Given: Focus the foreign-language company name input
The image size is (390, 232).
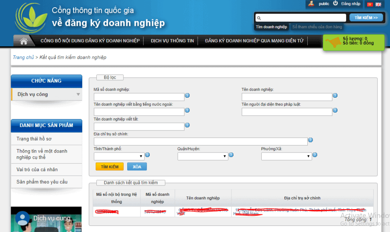Looking at the screenshot, I should [x=139, y=112].
